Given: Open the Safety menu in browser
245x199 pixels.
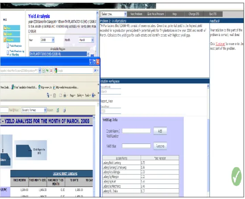Looking at the screenshot, I should coord(80,95).
